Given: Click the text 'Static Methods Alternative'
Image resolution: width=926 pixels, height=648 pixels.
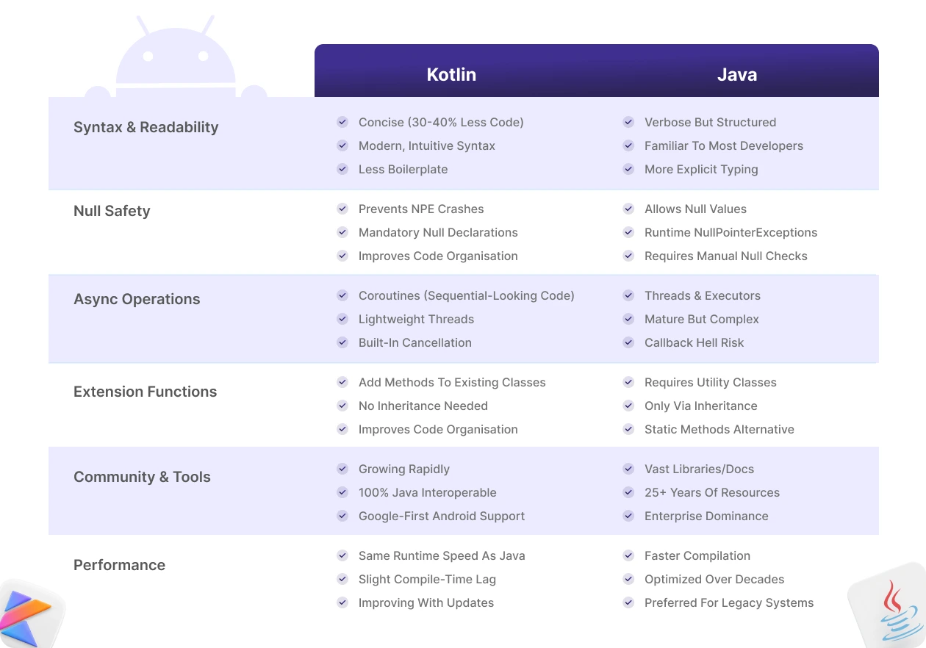Looking at the screenshot, I should click(719, 429).
